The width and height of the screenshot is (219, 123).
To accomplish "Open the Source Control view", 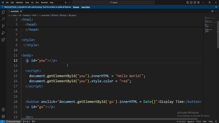I will 3,26.
